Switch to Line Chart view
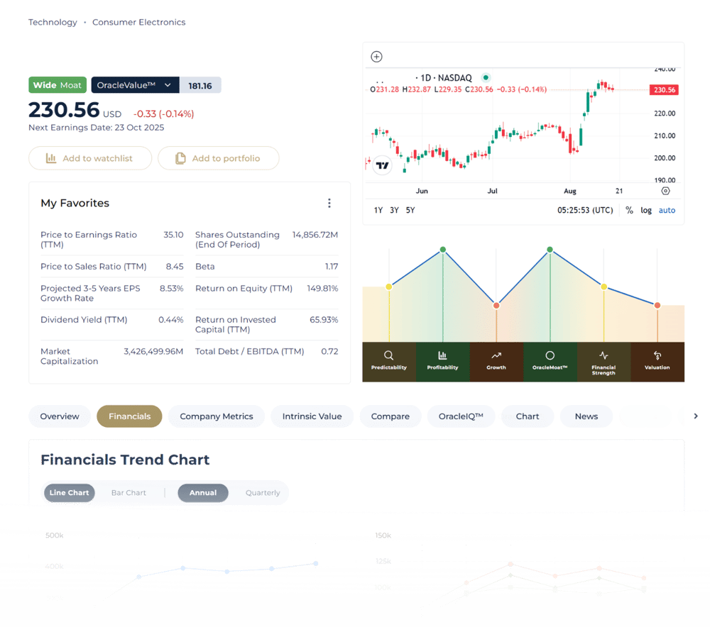This screenshot has width=710, height=627. [70, 493]
